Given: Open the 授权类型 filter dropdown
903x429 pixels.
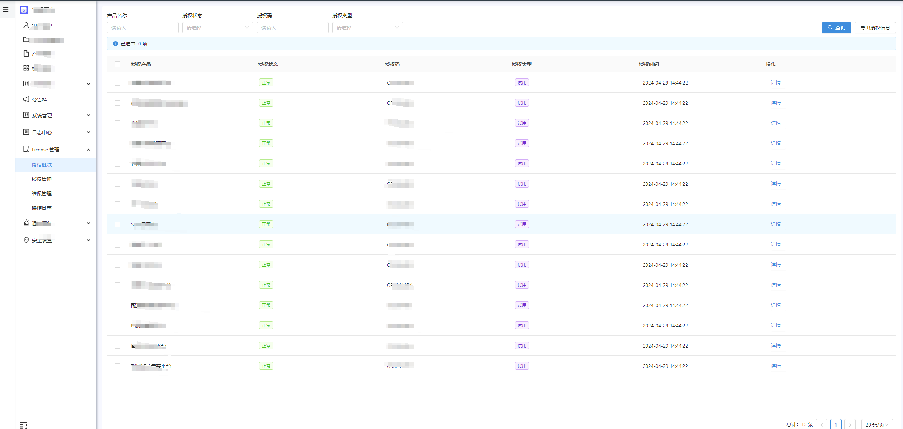Looking at the screenshot, I should (x=367, y=28).
